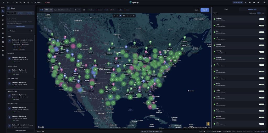
Task: Expand the left sidebar with the double-arrow
Action: (3, 3)
